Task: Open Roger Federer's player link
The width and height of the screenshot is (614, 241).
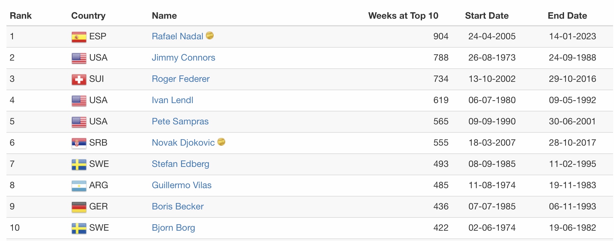Action: pyautogui.click(x=181, y=79)
